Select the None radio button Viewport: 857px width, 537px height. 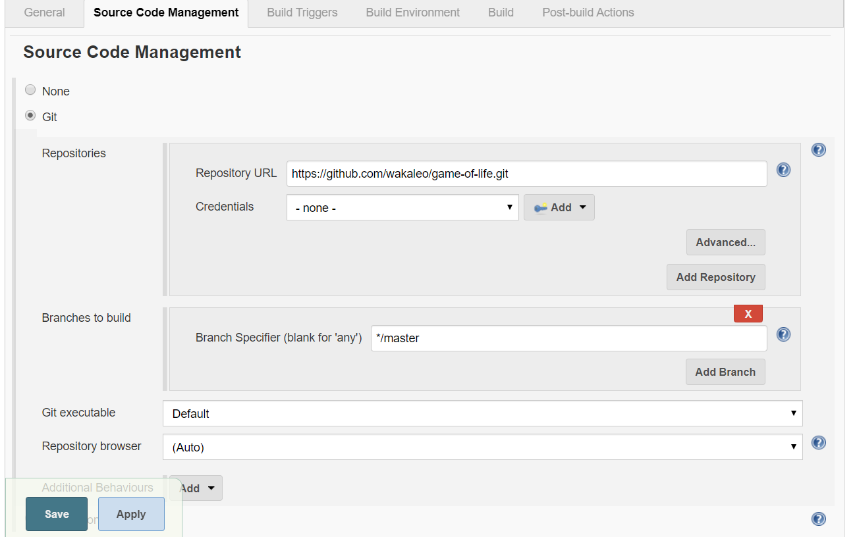point(30,90)
